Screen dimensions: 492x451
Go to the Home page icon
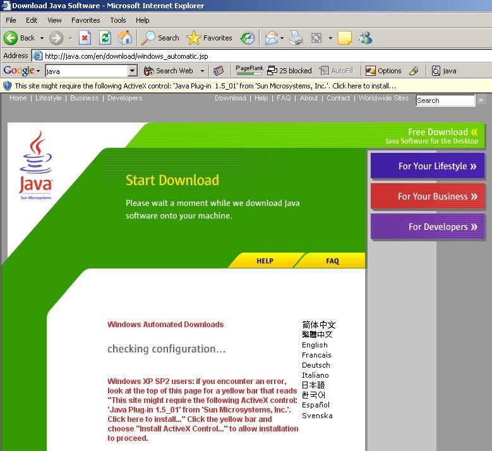click(125, 38)
